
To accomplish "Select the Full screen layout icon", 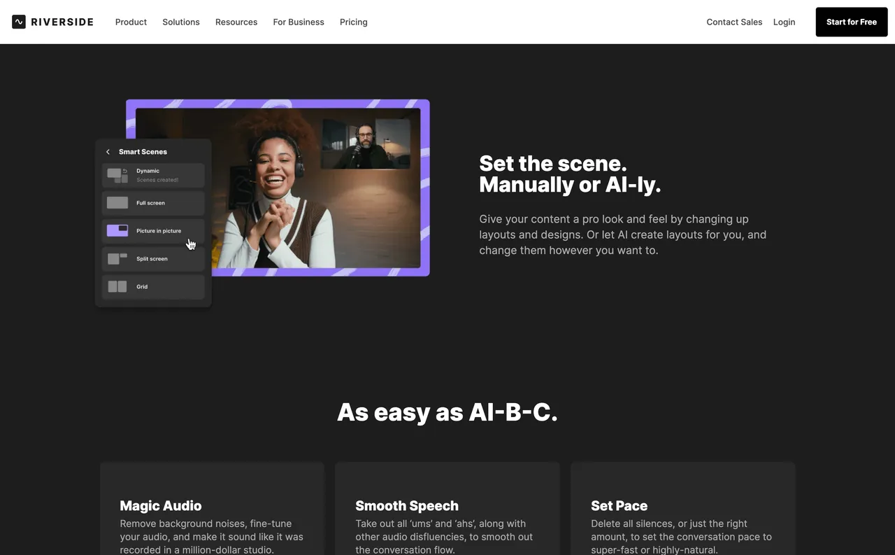I will click(117, 203).
